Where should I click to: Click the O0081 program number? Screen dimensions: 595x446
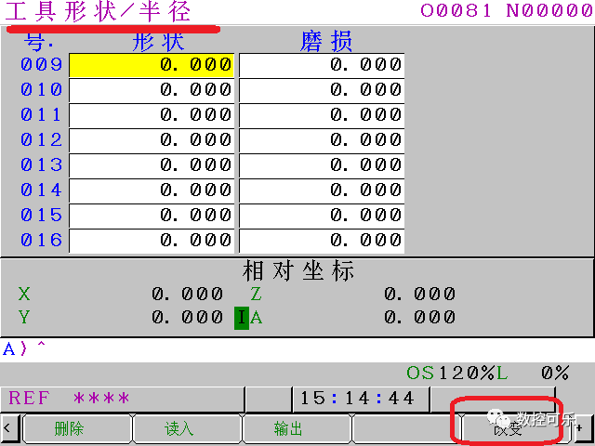click(x=456, y=10)
